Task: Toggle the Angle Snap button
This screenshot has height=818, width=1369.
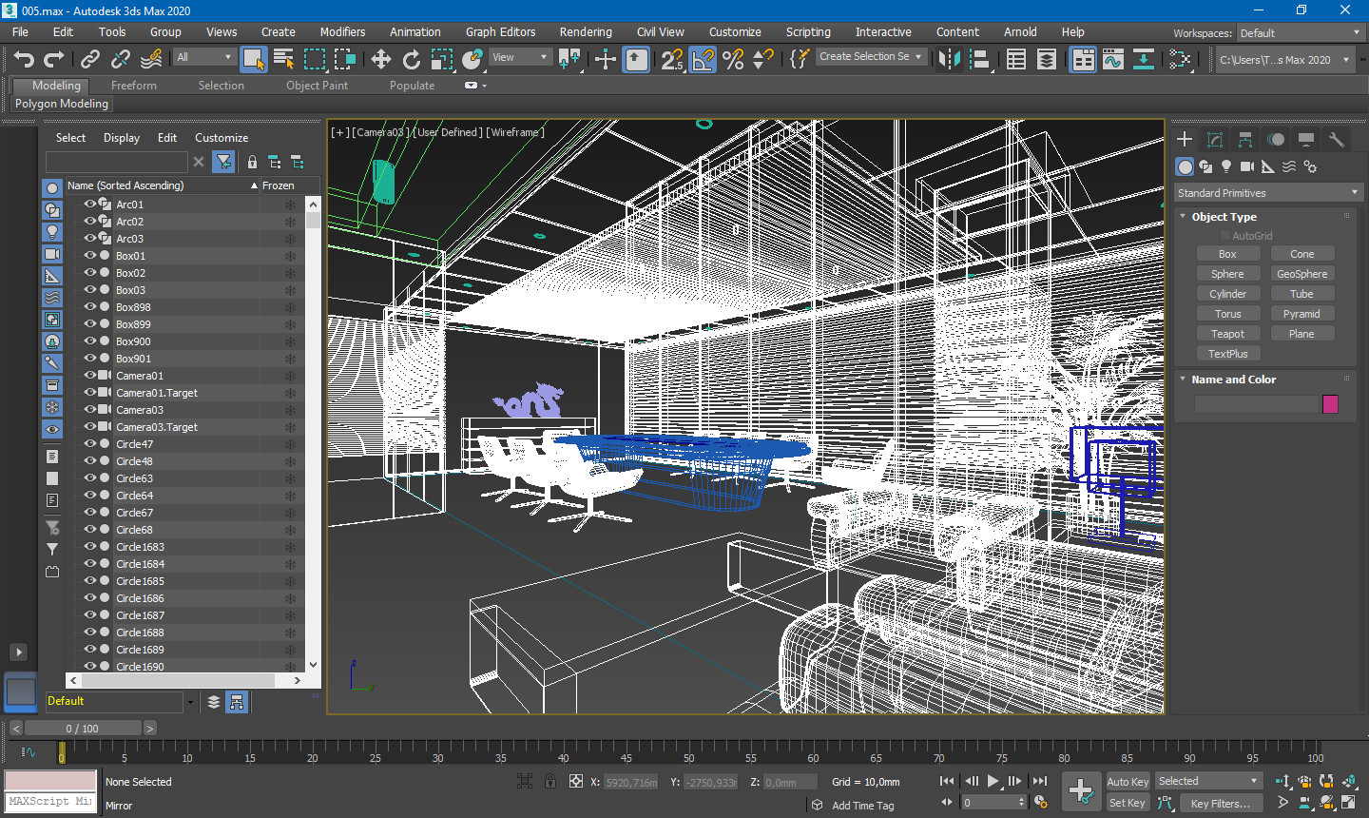Action: 703,60
